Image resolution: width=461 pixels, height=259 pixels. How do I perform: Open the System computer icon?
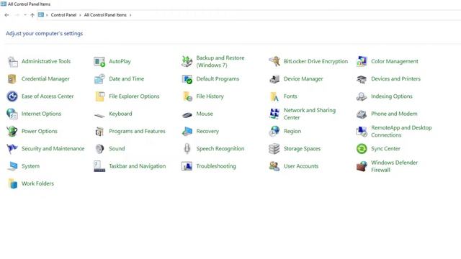point(12,166)
